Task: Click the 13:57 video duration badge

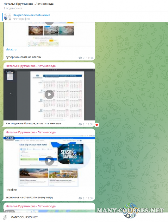Action: tap(9, 72)
